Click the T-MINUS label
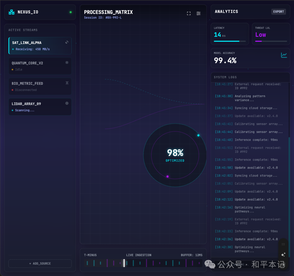Image resolution: width=294 pixels, height=276 pixels. pos(90,255)
